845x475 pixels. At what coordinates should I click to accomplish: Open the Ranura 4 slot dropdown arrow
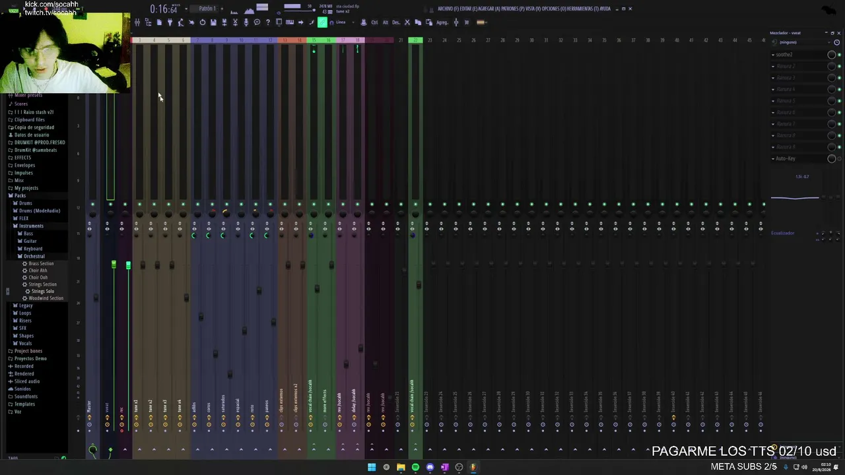[773, 90]
